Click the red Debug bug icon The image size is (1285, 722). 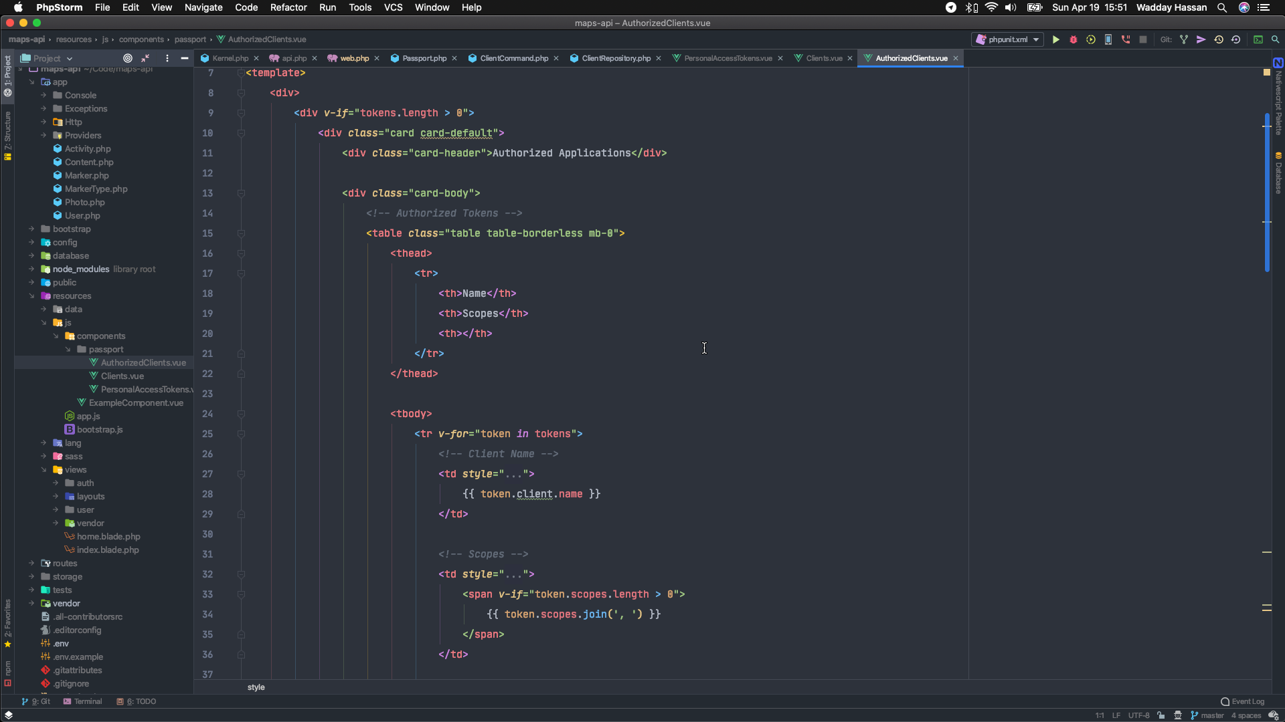coord(1074,40)
